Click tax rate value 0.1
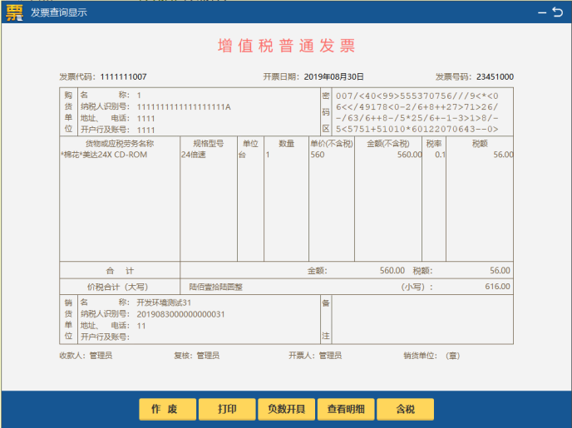 (440, 155)
